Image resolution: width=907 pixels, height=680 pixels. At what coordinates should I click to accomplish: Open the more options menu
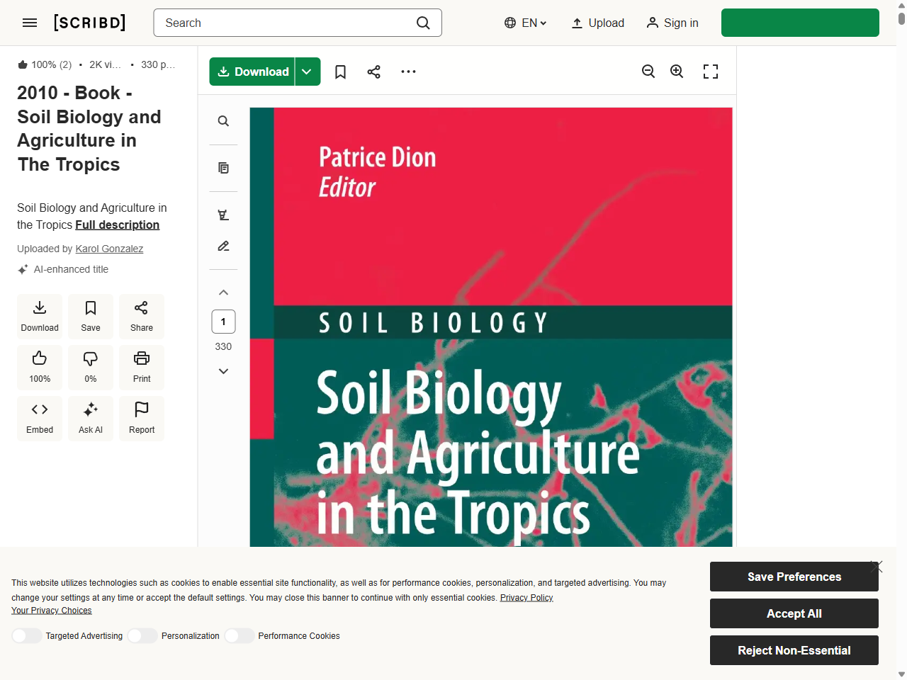(x=408, y=71)
